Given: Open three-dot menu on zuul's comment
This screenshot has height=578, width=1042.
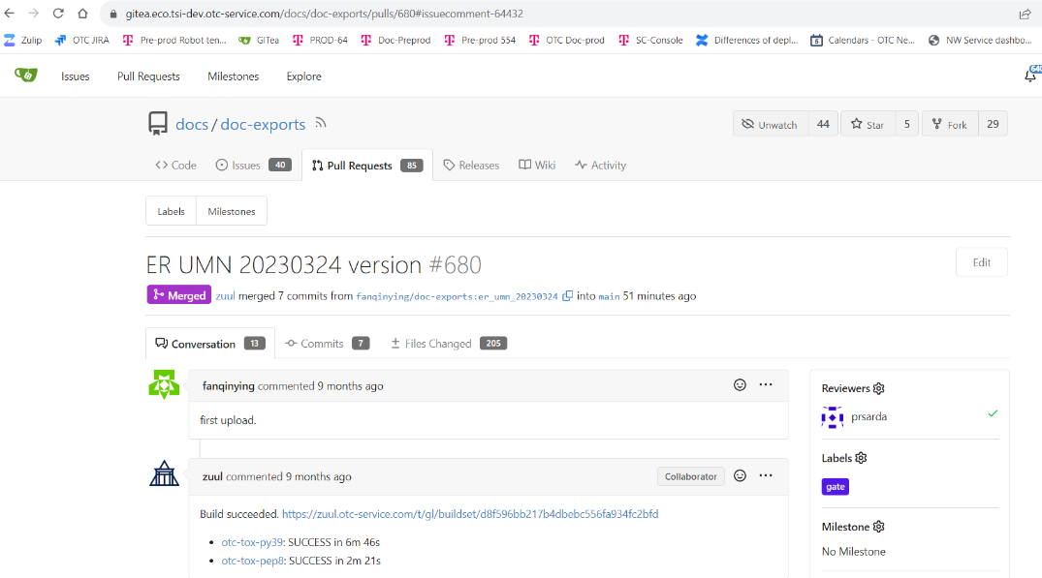Looking at the screenshot, I should [766, 476].
